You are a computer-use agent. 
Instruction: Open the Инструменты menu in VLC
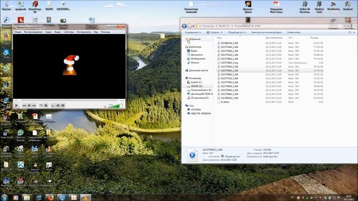pyautogui.click(x=84, y=32)
